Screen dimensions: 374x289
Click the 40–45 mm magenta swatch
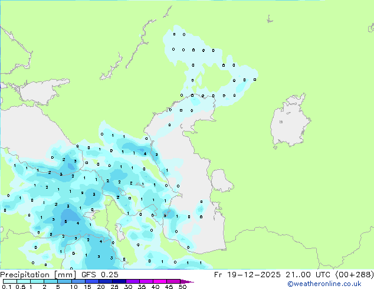pos(160,281)
